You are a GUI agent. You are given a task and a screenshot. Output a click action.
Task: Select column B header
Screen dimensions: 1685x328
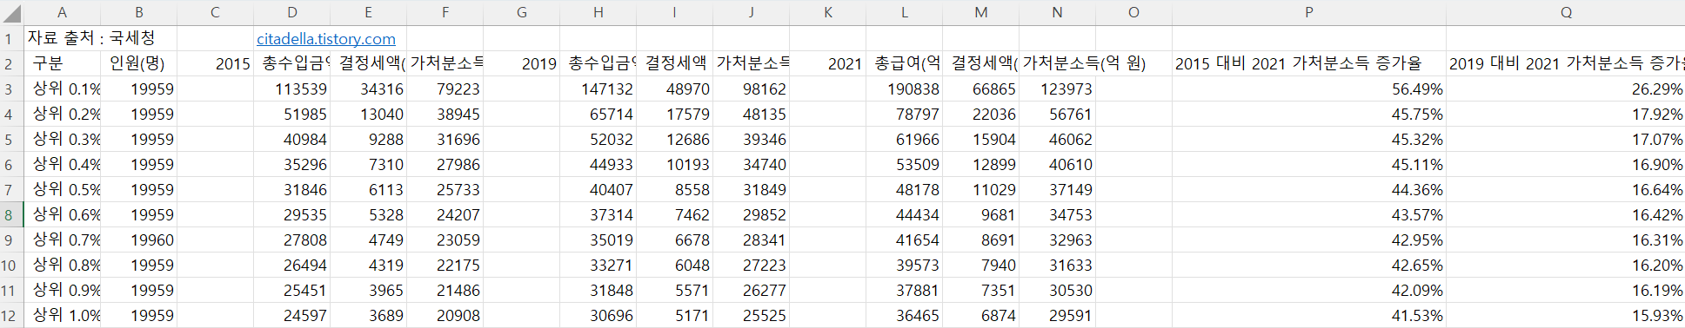pos(139,12)
